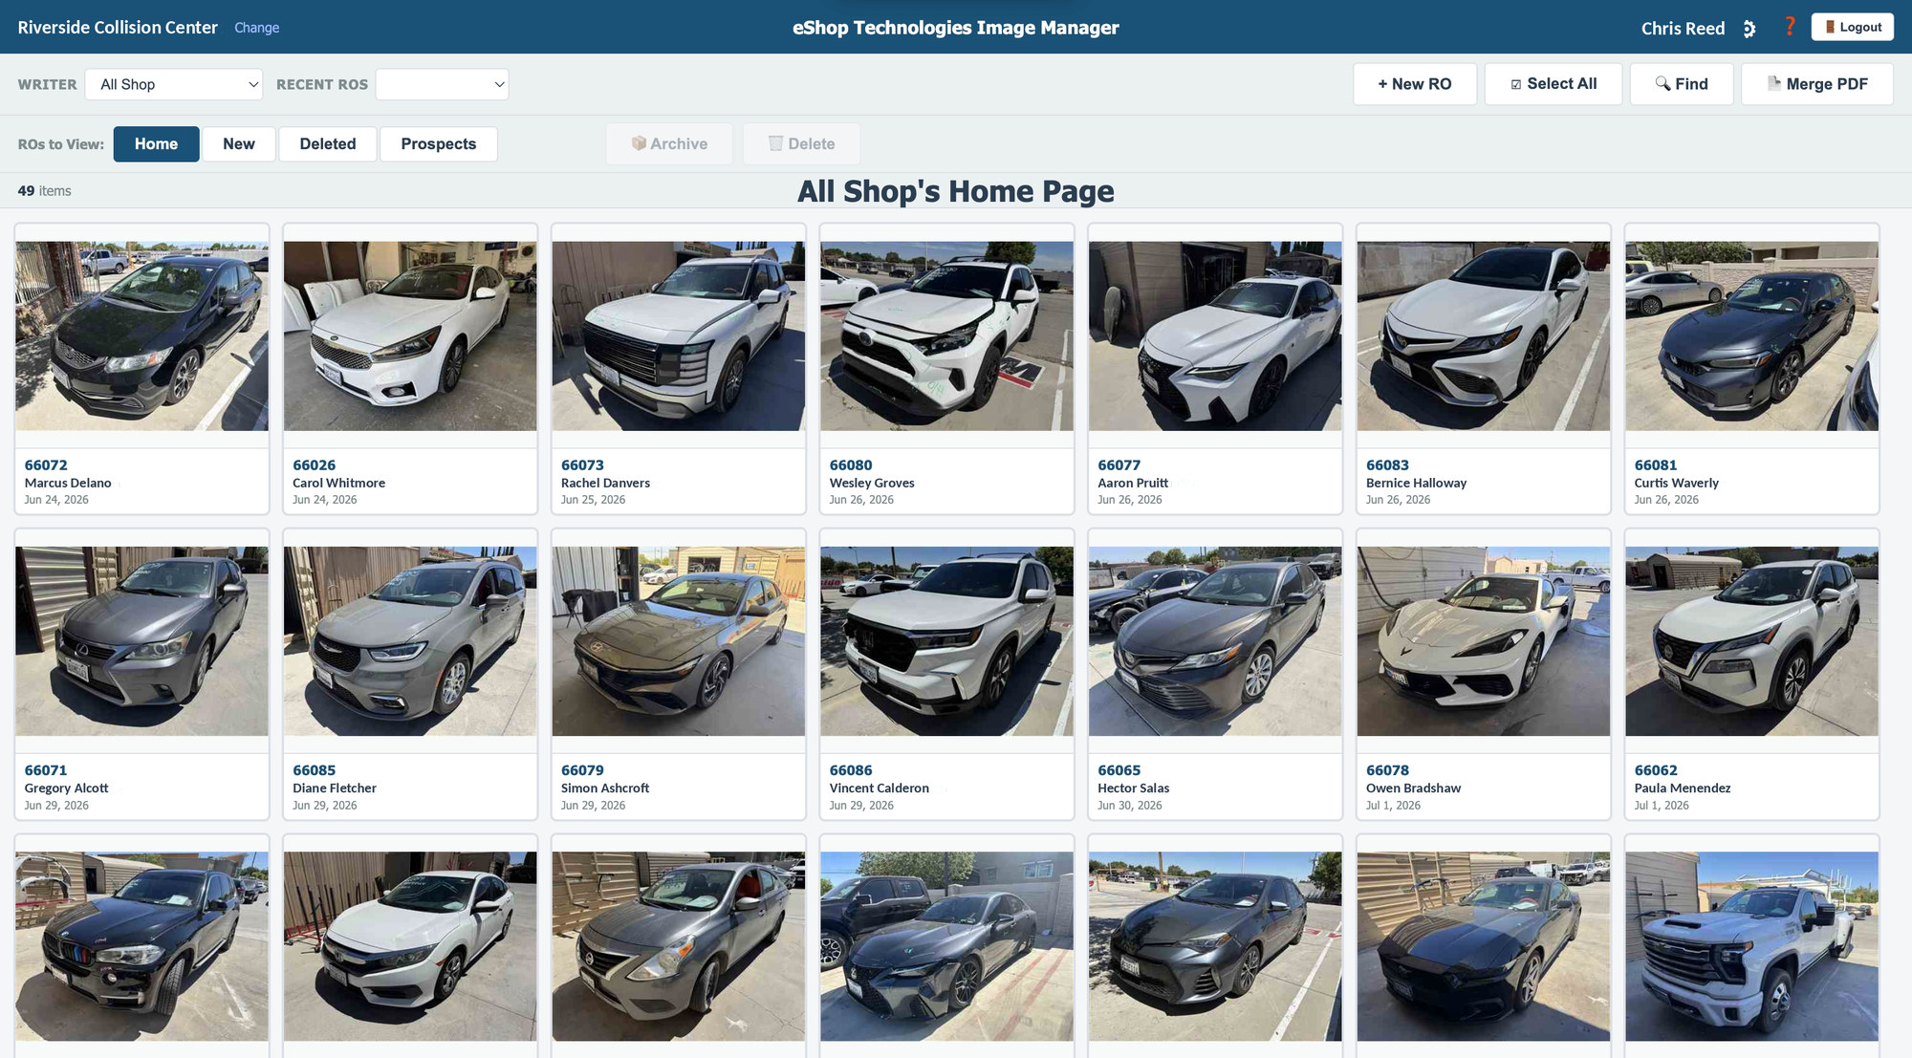
Task: Select customer name Bernice Halloway
Action: pos(1416,484)
